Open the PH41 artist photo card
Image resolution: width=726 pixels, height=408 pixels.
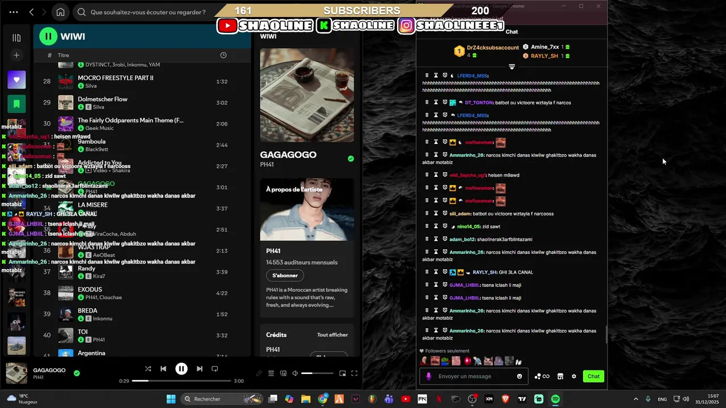coord(307,210)
